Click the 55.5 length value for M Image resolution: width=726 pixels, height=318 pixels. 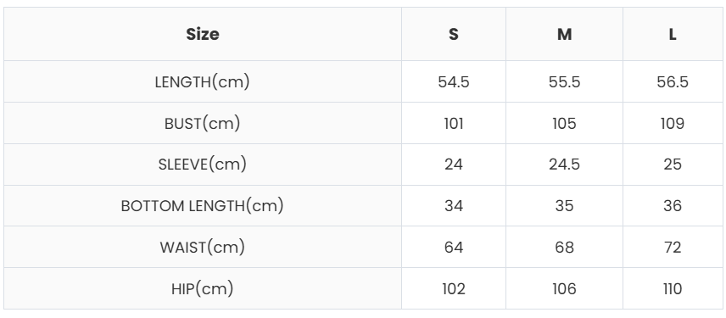[x=564, y=82]
